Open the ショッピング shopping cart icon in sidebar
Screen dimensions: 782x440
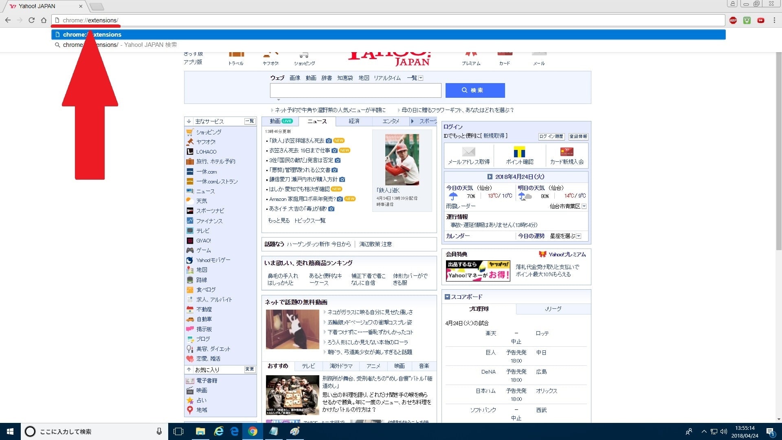point(190,132)
